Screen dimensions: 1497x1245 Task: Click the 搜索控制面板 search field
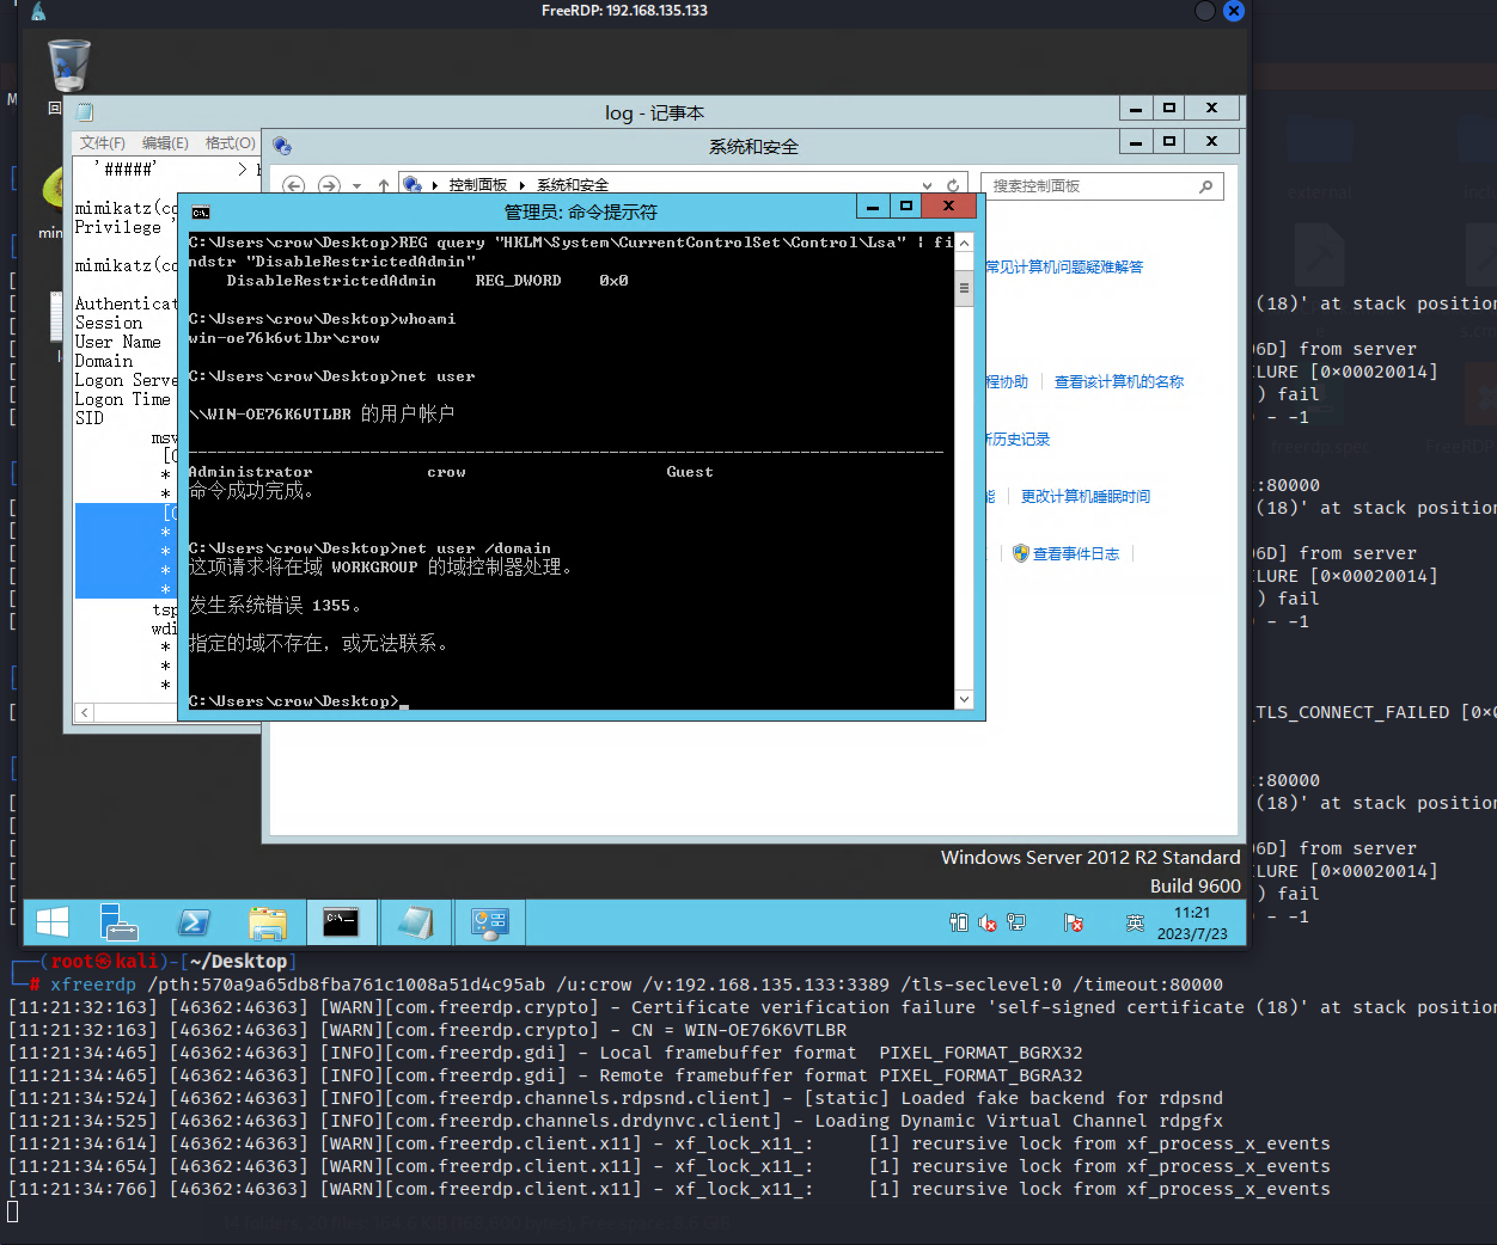click(1090, 186)
